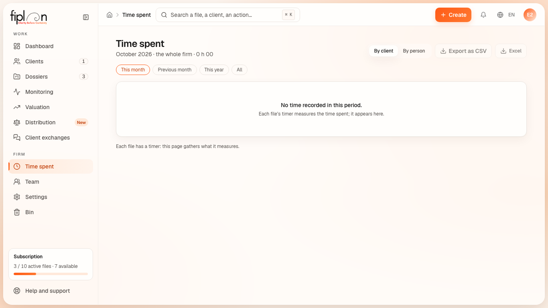The image size is (548, 308).
Task: Click the Settings gear icon
Action: (x=17, y=197)
